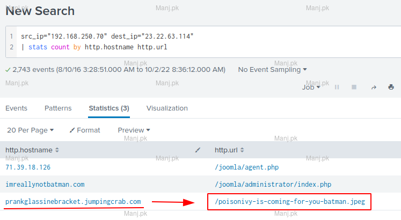Image resolution: width=401 pixels, height=220 pixels.
Task: Click the print icon
Action: (391, 87)
